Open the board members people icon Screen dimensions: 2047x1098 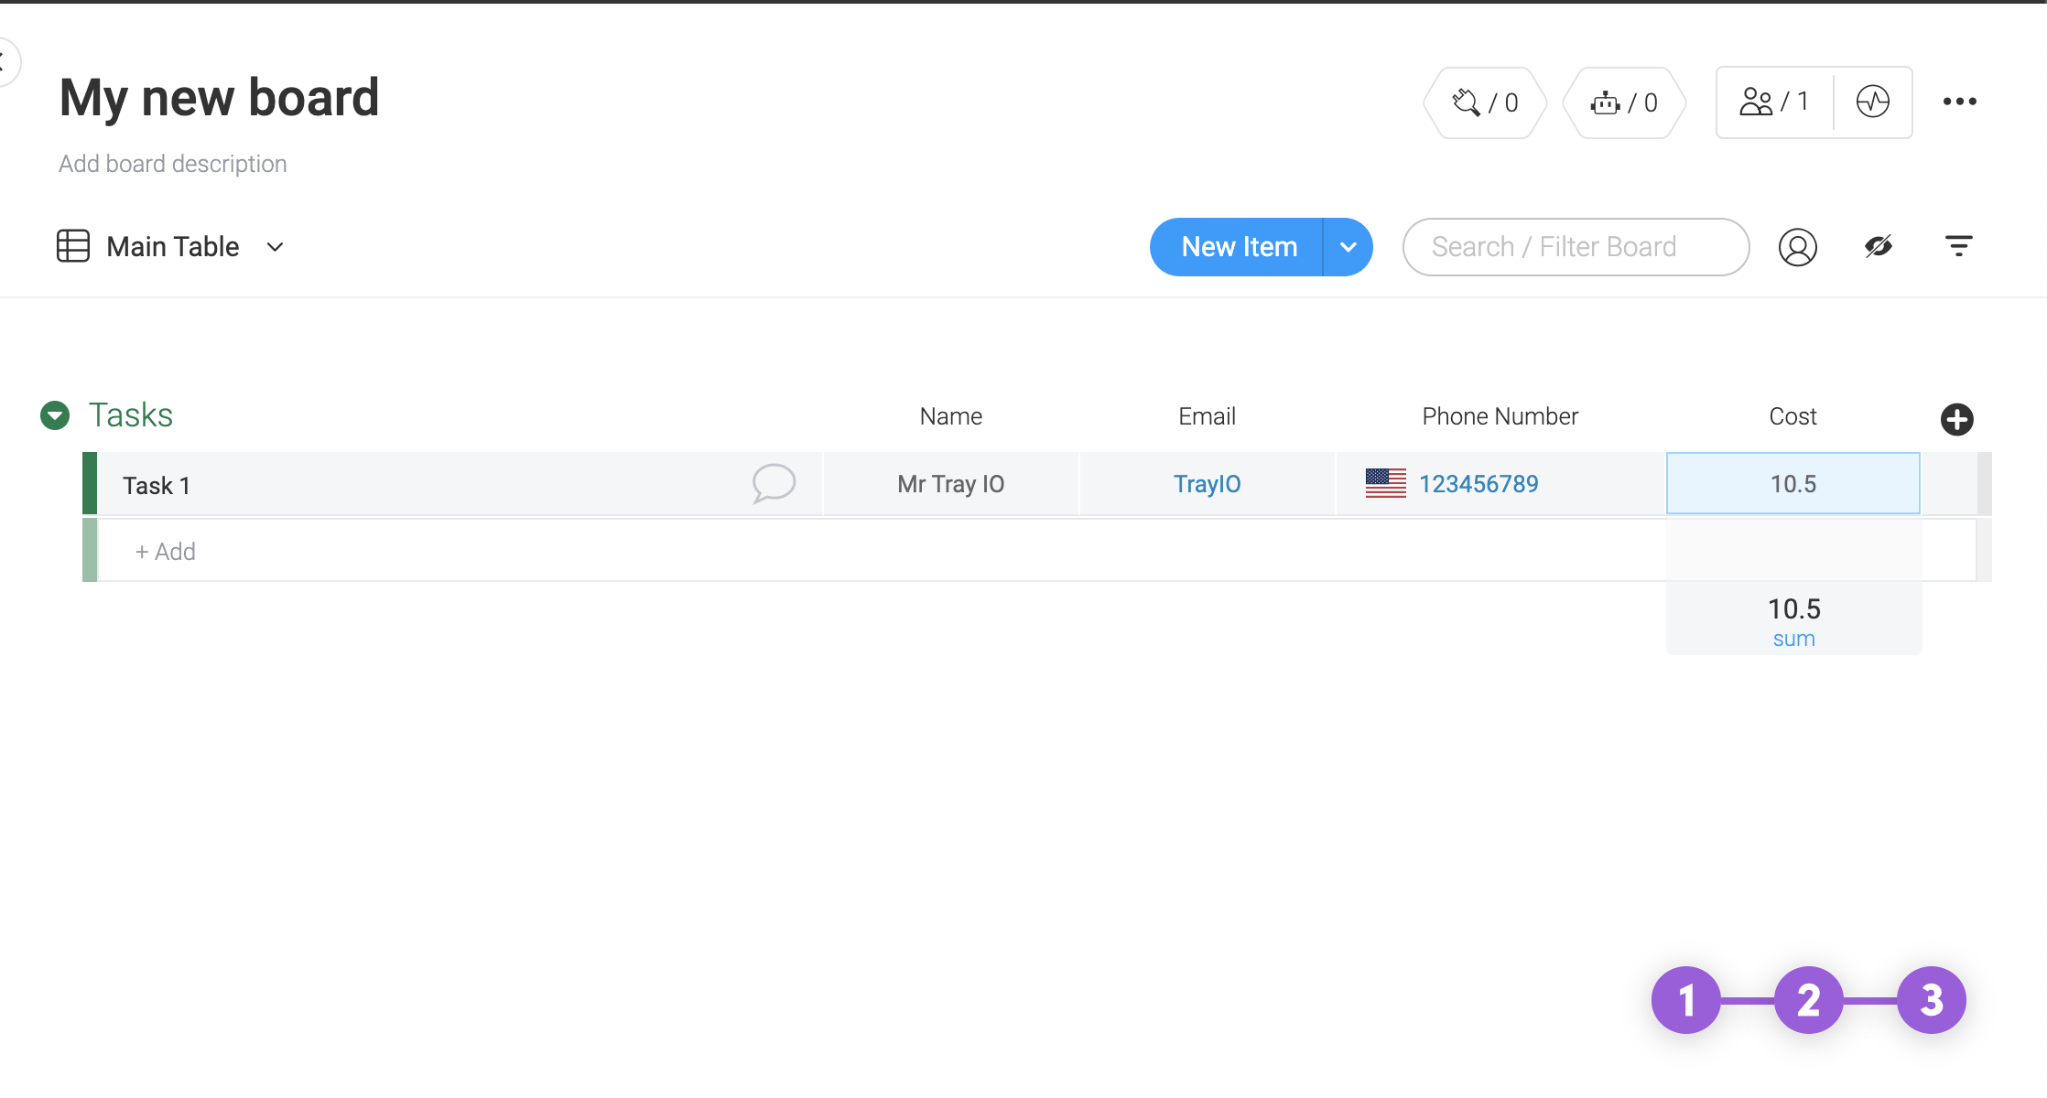tap(1774, 102)
